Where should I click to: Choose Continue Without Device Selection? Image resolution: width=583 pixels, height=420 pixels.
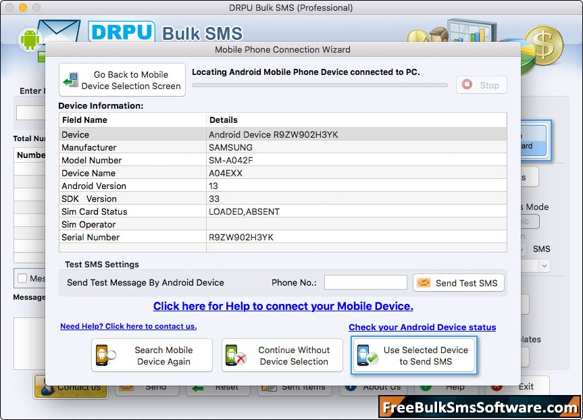282,355
